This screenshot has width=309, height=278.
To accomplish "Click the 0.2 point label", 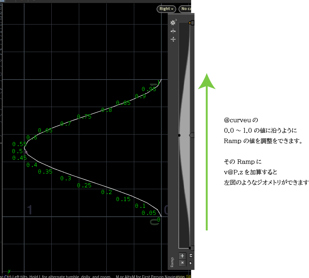I will (x=106, y=192).
